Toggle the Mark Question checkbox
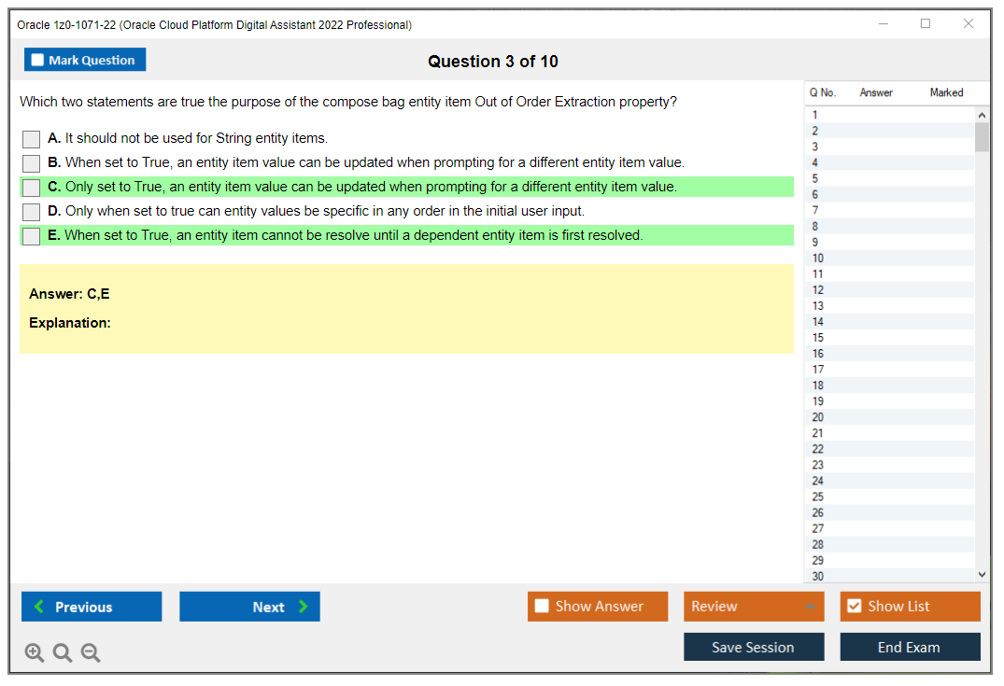 37,59
